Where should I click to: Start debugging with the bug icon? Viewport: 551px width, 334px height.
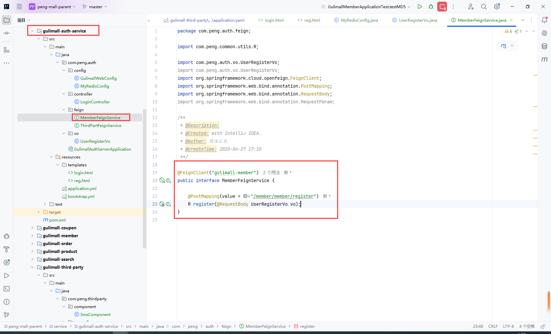[x=431, y=7]
